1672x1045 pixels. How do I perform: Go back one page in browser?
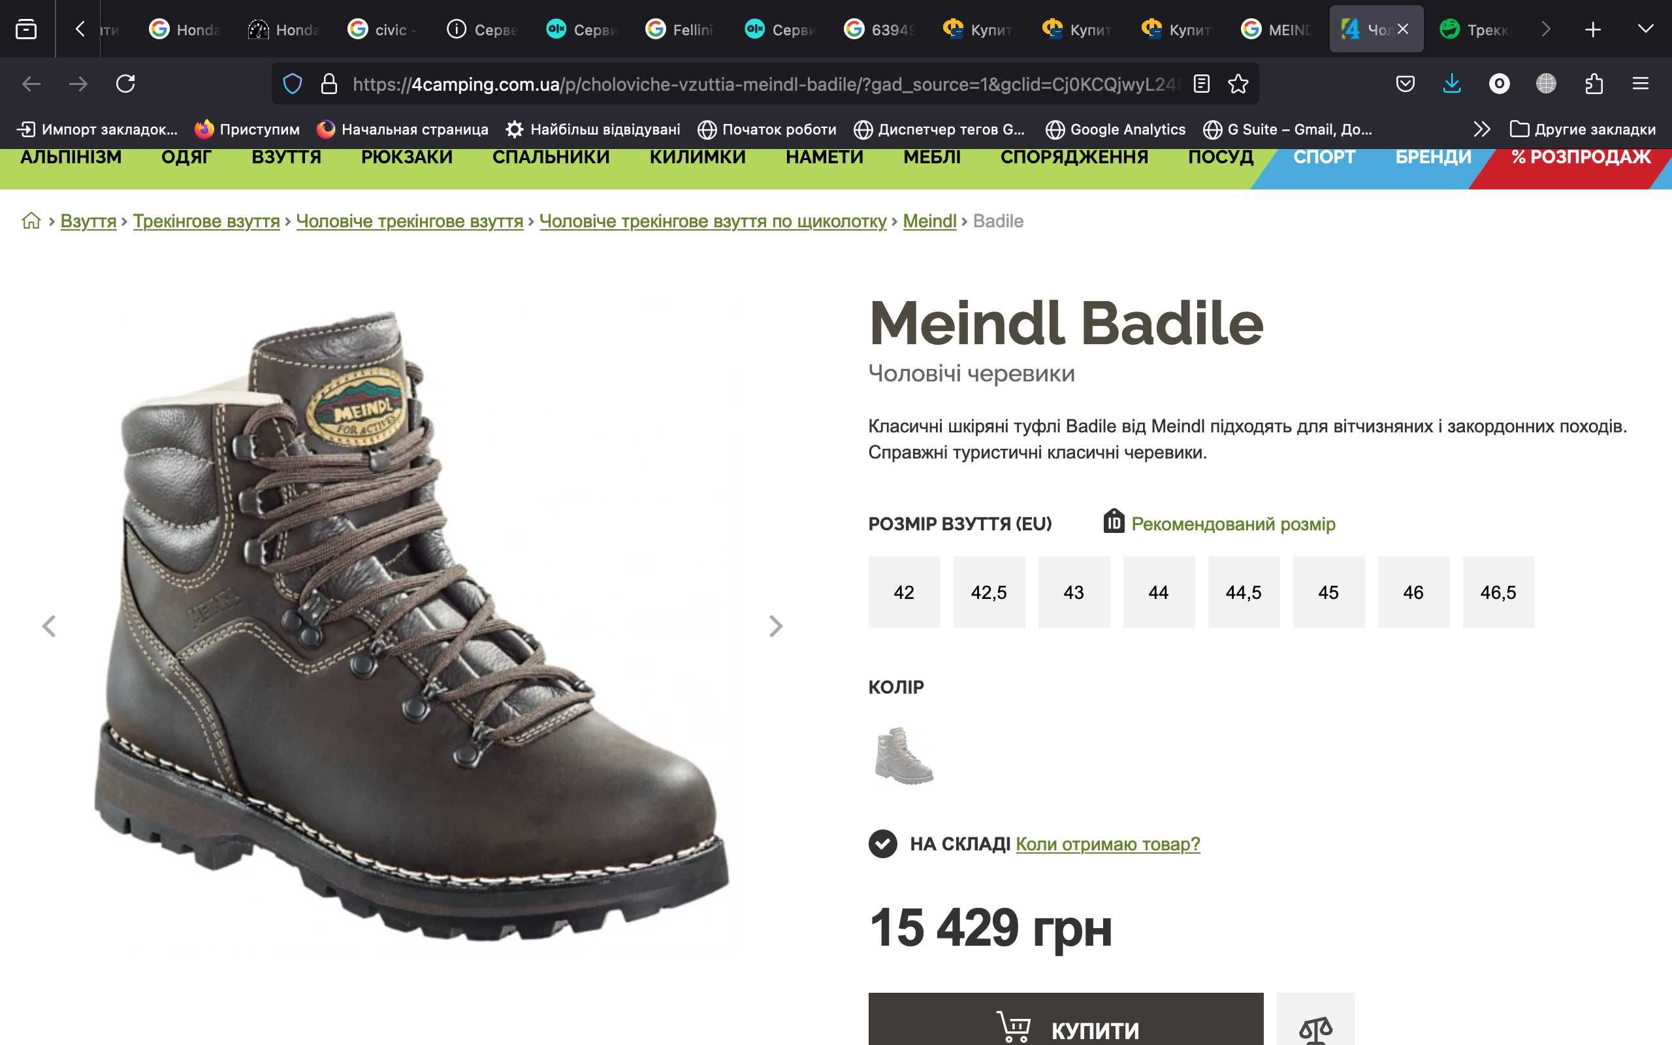31,84
